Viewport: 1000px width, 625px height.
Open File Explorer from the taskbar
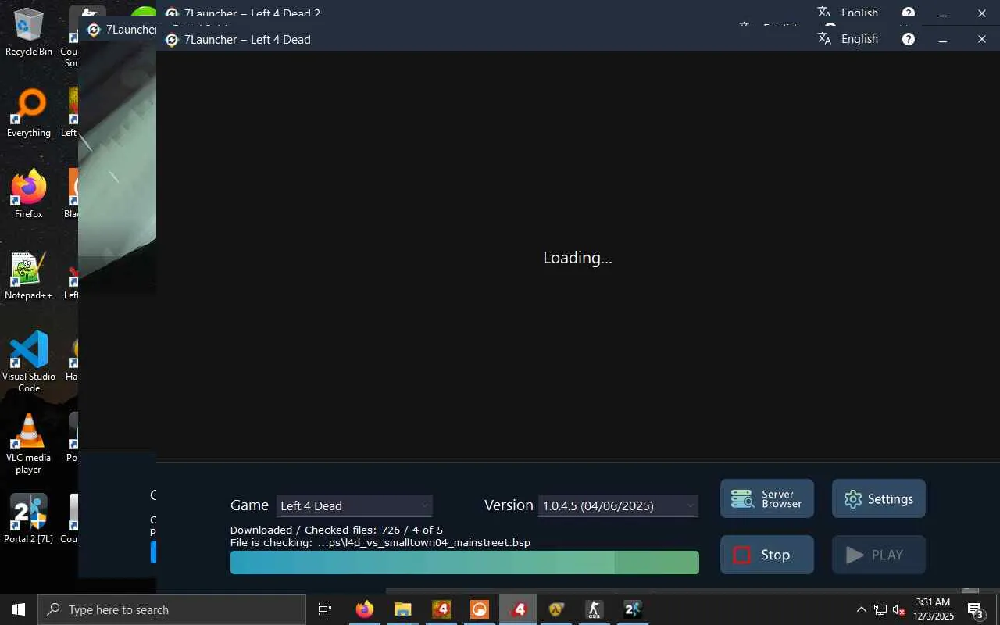pos(403,609)
